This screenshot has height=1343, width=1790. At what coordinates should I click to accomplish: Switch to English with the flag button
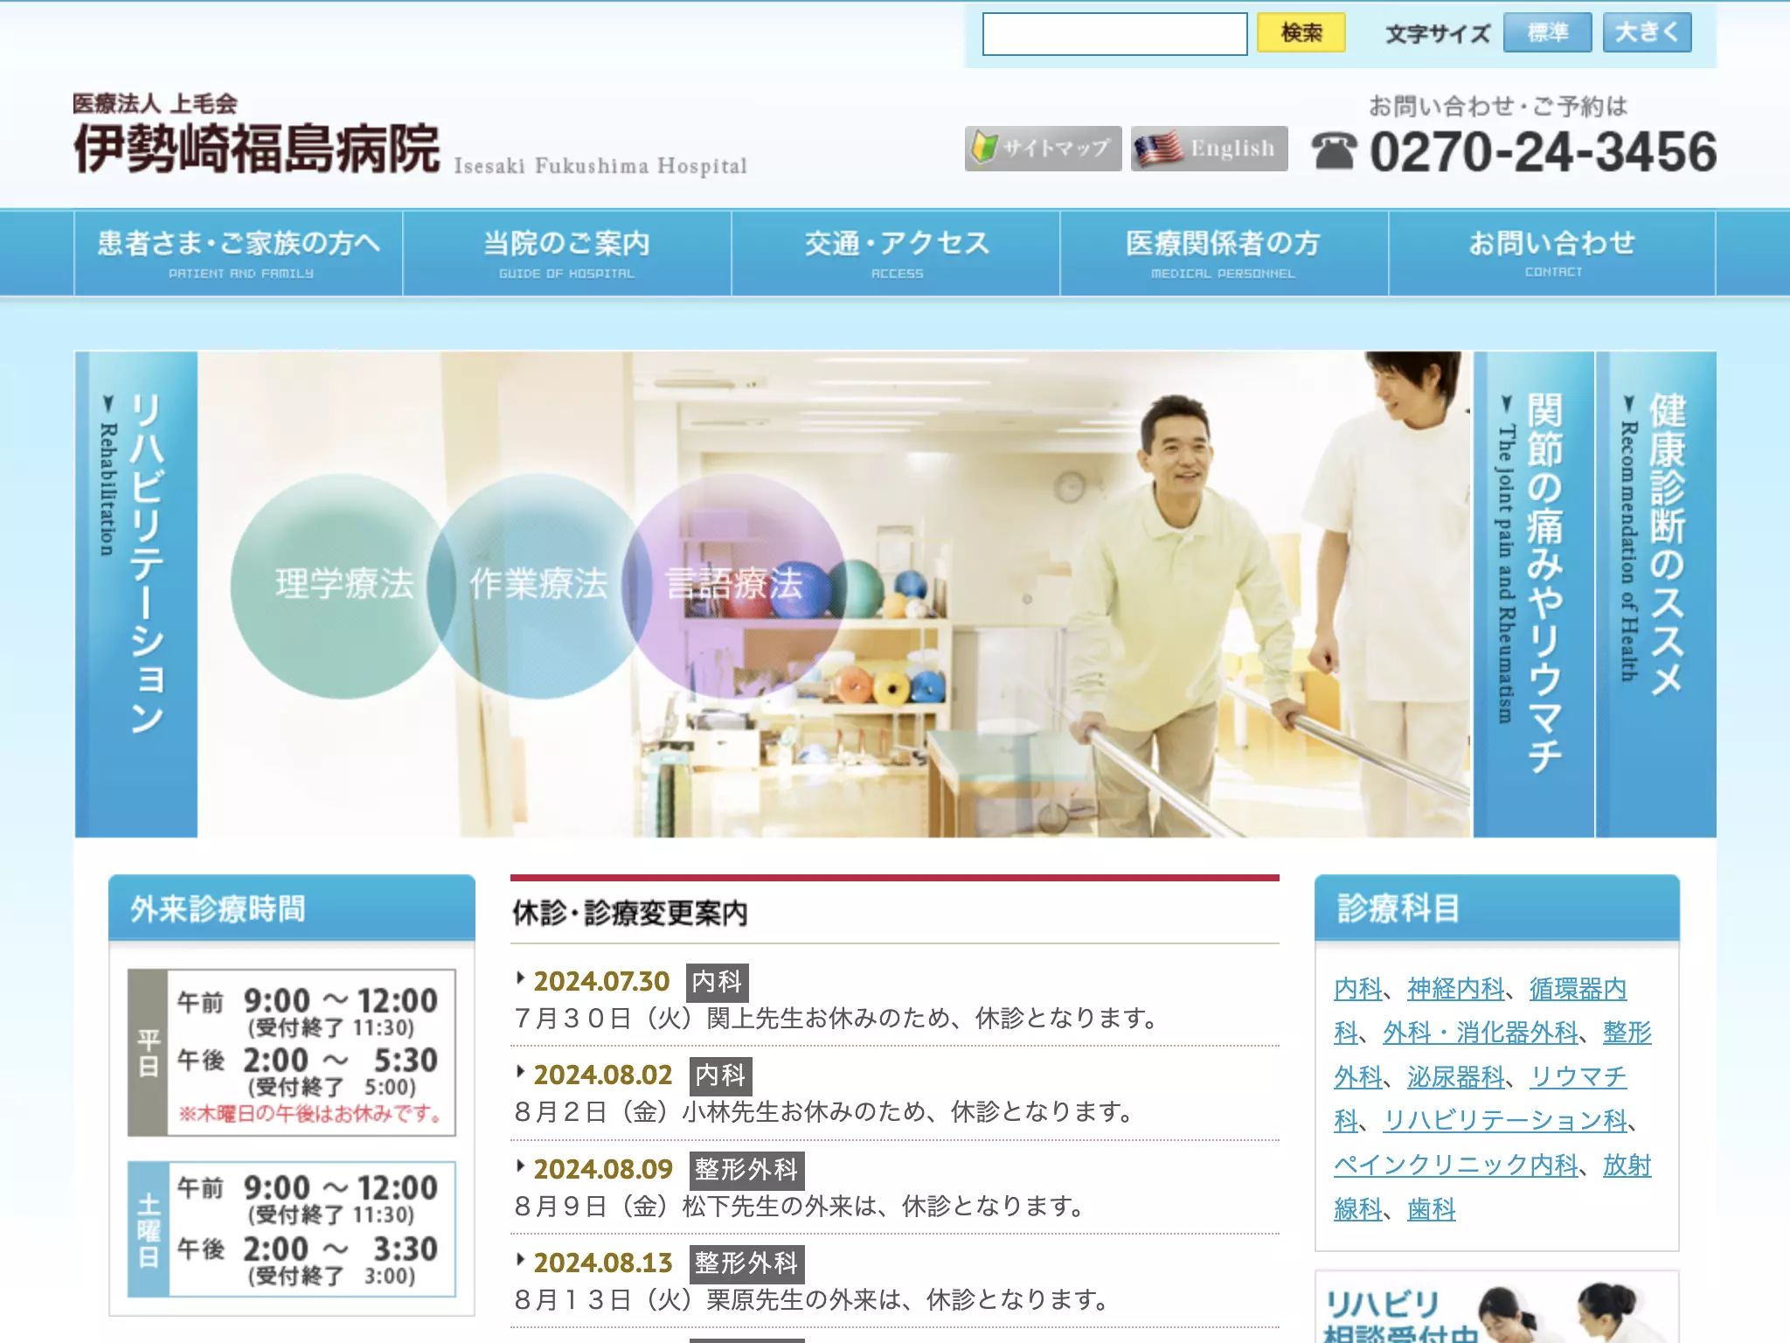[x=1209, y=149]
